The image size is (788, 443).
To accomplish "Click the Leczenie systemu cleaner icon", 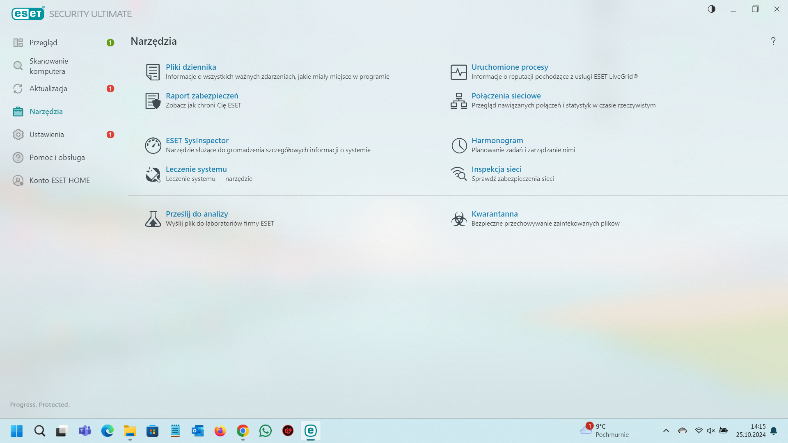I will click(x=153, y=174).
